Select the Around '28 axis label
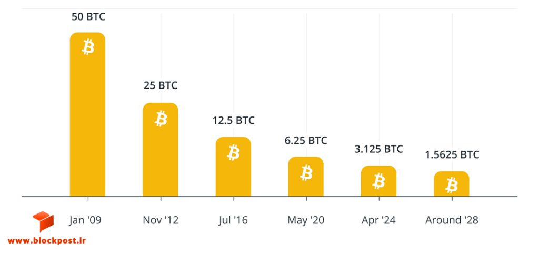The image size is (539, 253). pyautogui.click(x=452, y=220)
